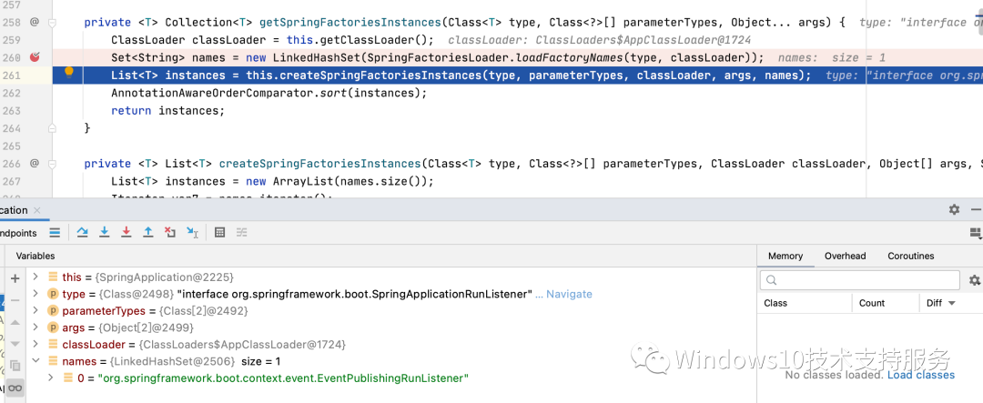Hide the debug tool window
Screen dimensions: 983x403
976,209
